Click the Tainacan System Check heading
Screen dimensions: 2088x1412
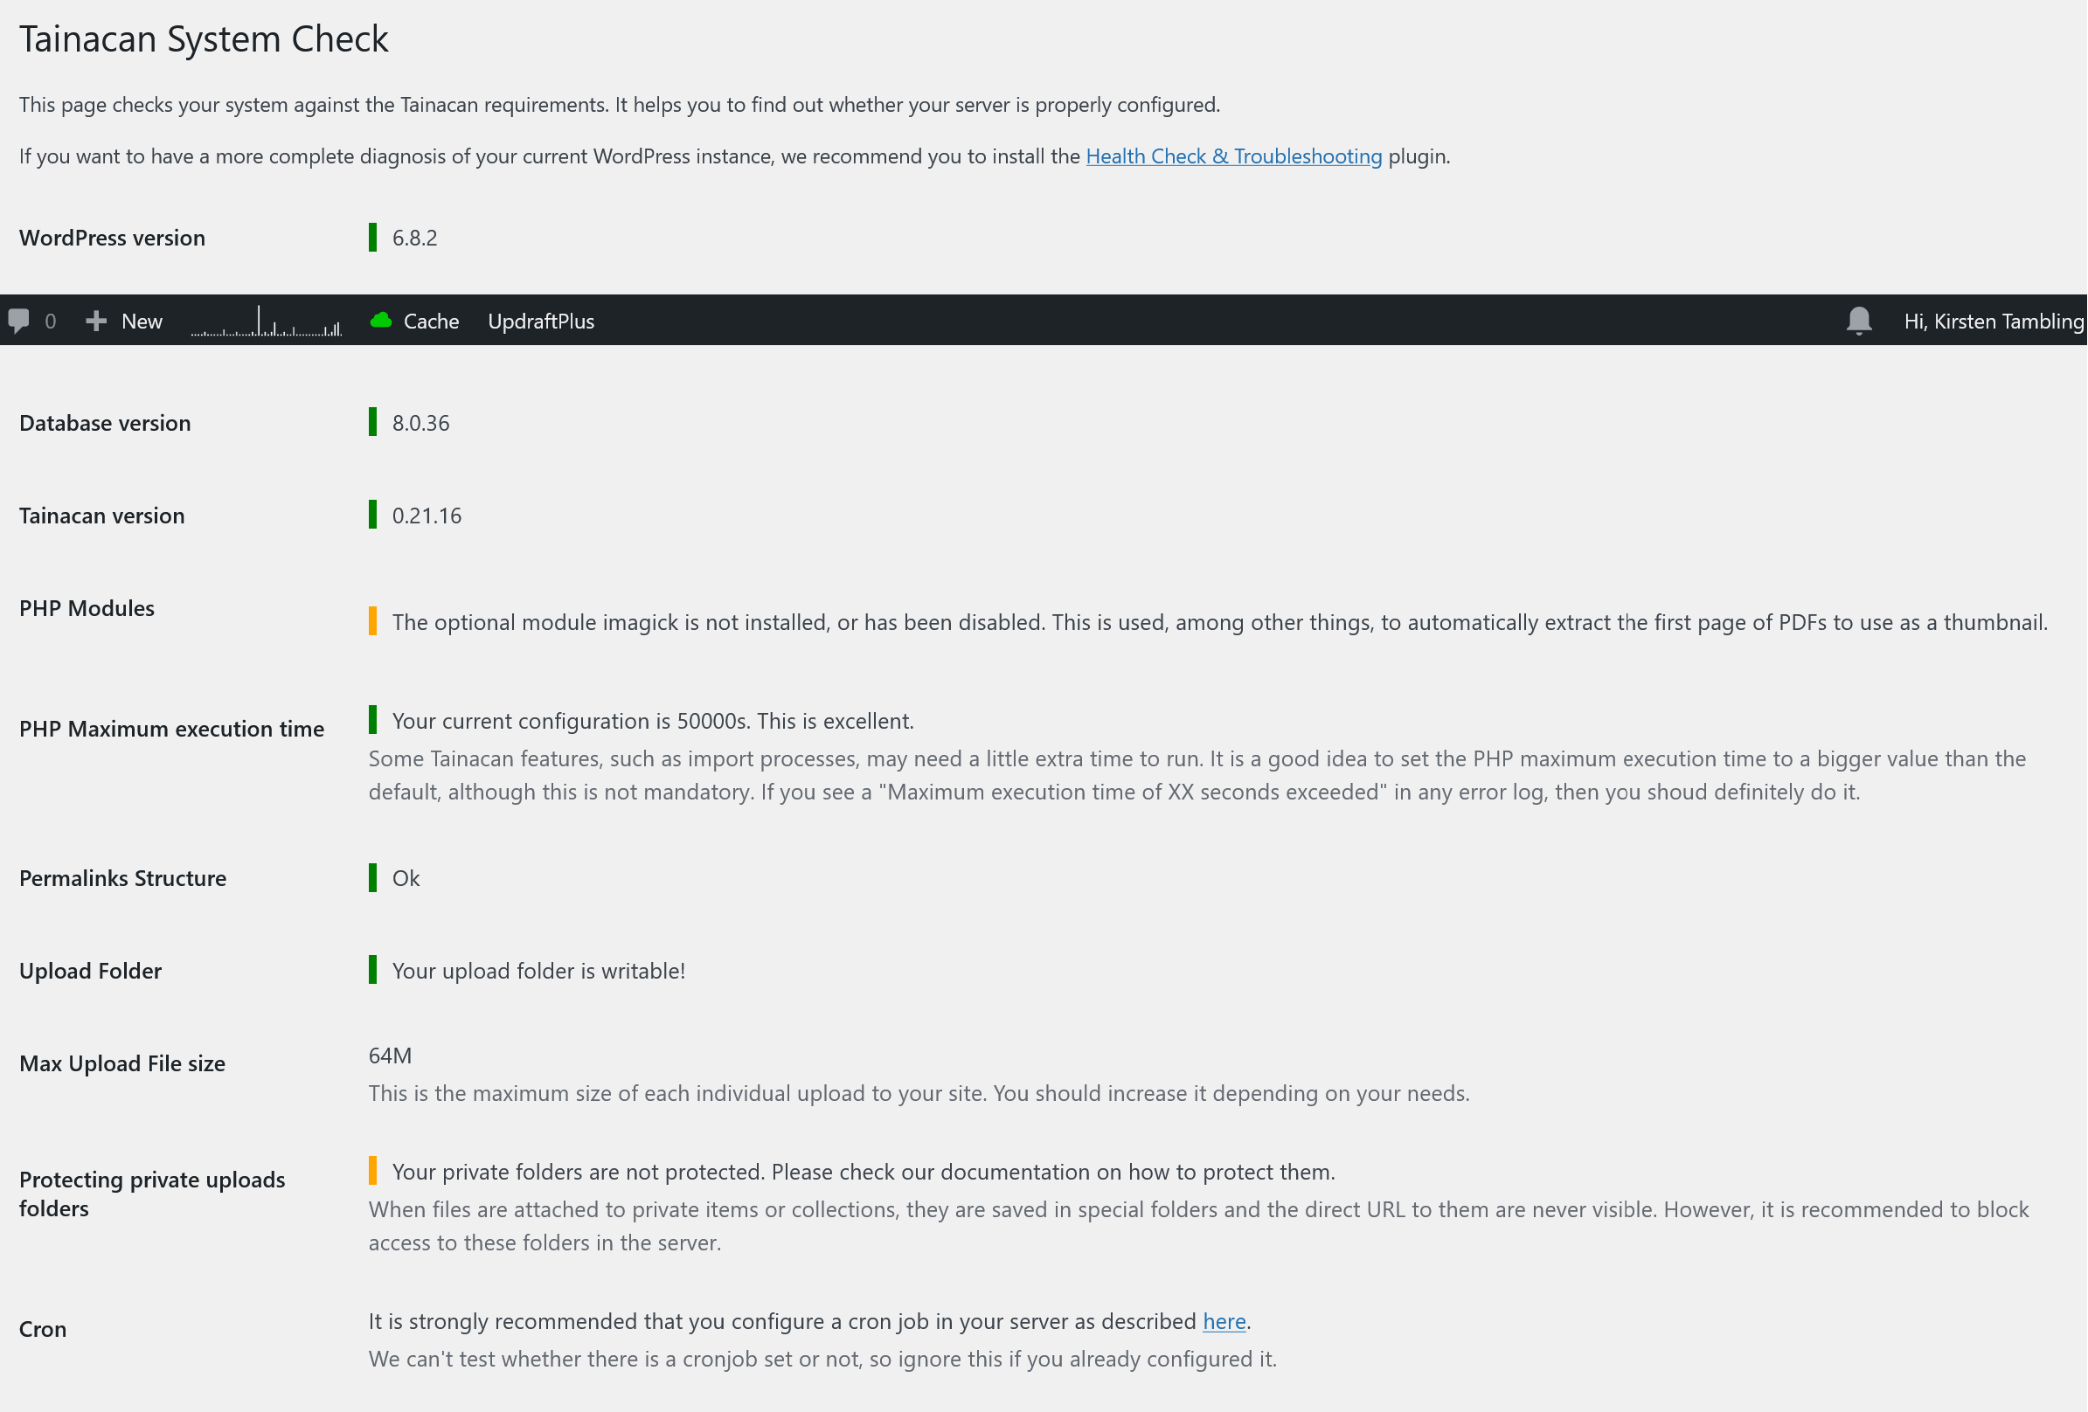click(x=204, y=39)
